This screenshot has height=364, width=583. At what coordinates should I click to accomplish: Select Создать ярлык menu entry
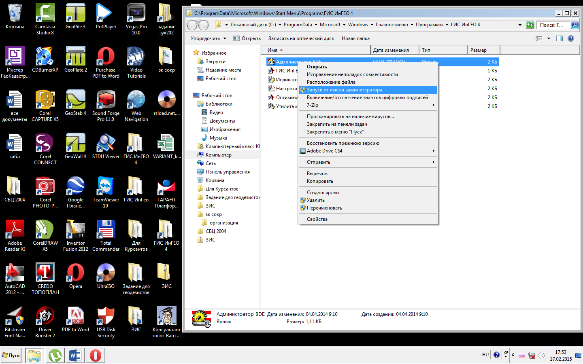pos(368,193)
